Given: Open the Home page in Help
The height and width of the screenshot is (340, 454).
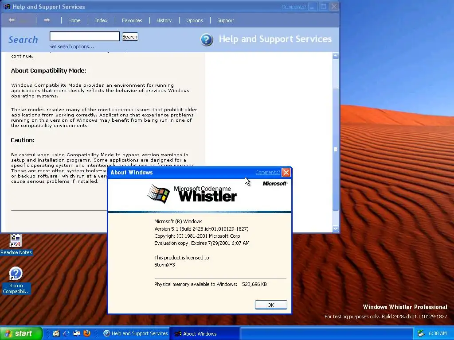Looking at the screenshot, I should (74, 20).
